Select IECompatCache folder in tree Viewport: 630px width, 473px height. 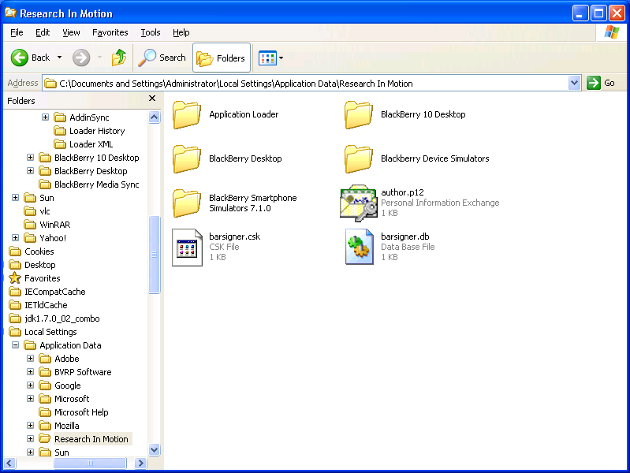[x=47, y=292]
